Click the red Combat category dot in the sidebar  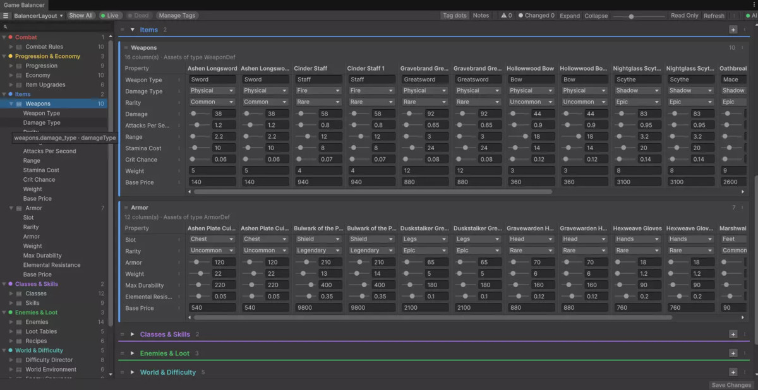pos(10,37)
